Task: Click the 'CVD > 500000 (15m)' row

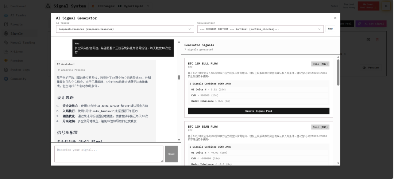Action: 259,95
